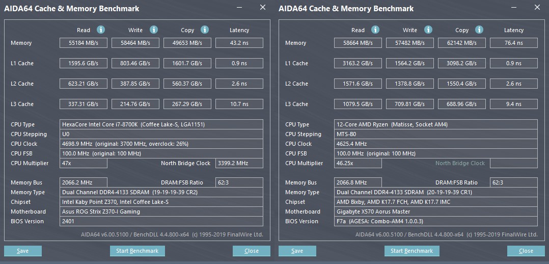Image resolution: width=549 pixels, height=264 pixels.
Task: Select L1 cache write 803.46 GB/s
Action: click(x=135, y=63)
